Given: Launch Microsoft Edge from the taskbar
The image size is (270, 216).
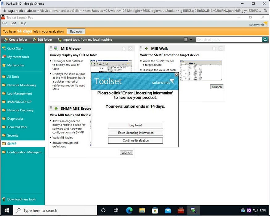Looking at the screenshot, I should tap(129, 210).
